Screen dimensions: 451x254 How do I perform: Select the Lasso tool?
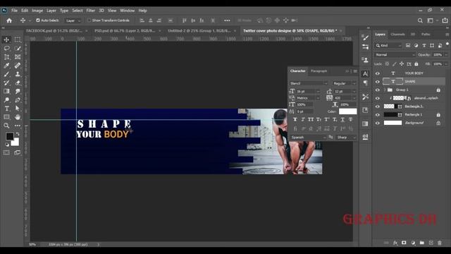[6, 49]
